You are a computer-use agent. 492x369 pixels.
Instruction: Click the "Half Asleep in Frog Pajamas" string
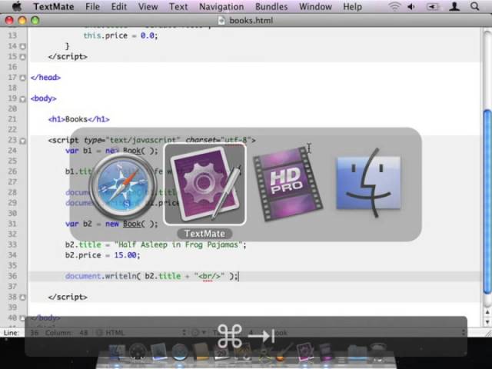(178, 244)
